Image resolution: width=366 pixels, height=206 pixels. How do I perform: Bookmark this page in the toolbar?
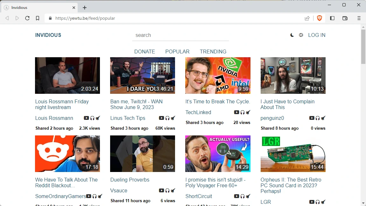(38, 18)
